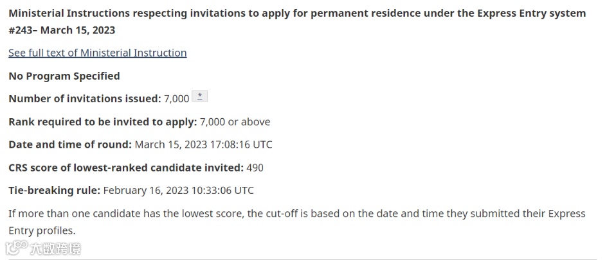
Task: Click the 'Rank required to be invited' label
Action: (102, 122)
